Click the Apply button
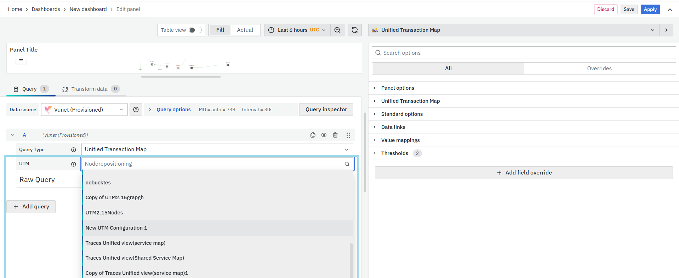Image resolution: width=679 pixels, height=278 pixels. click(x=650, y=9)
